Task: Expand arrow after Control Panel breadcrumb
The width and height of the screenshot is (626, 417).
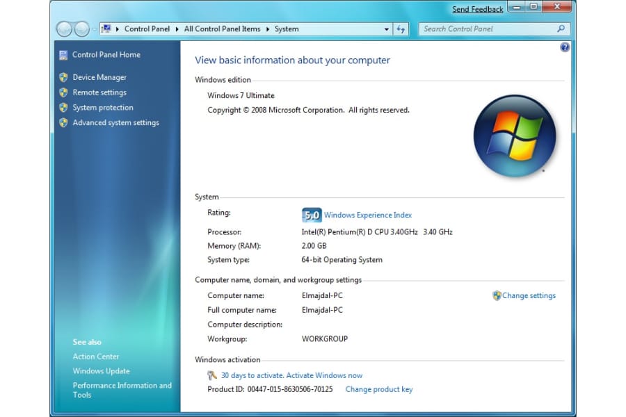Action: pos(177,29)
